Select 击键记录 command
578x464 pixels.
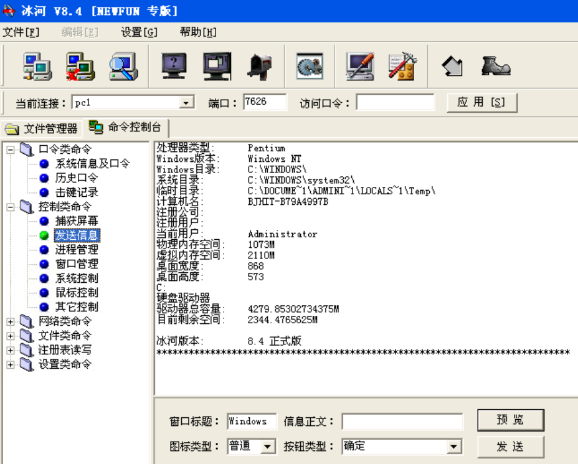click(x=77, y=192)
